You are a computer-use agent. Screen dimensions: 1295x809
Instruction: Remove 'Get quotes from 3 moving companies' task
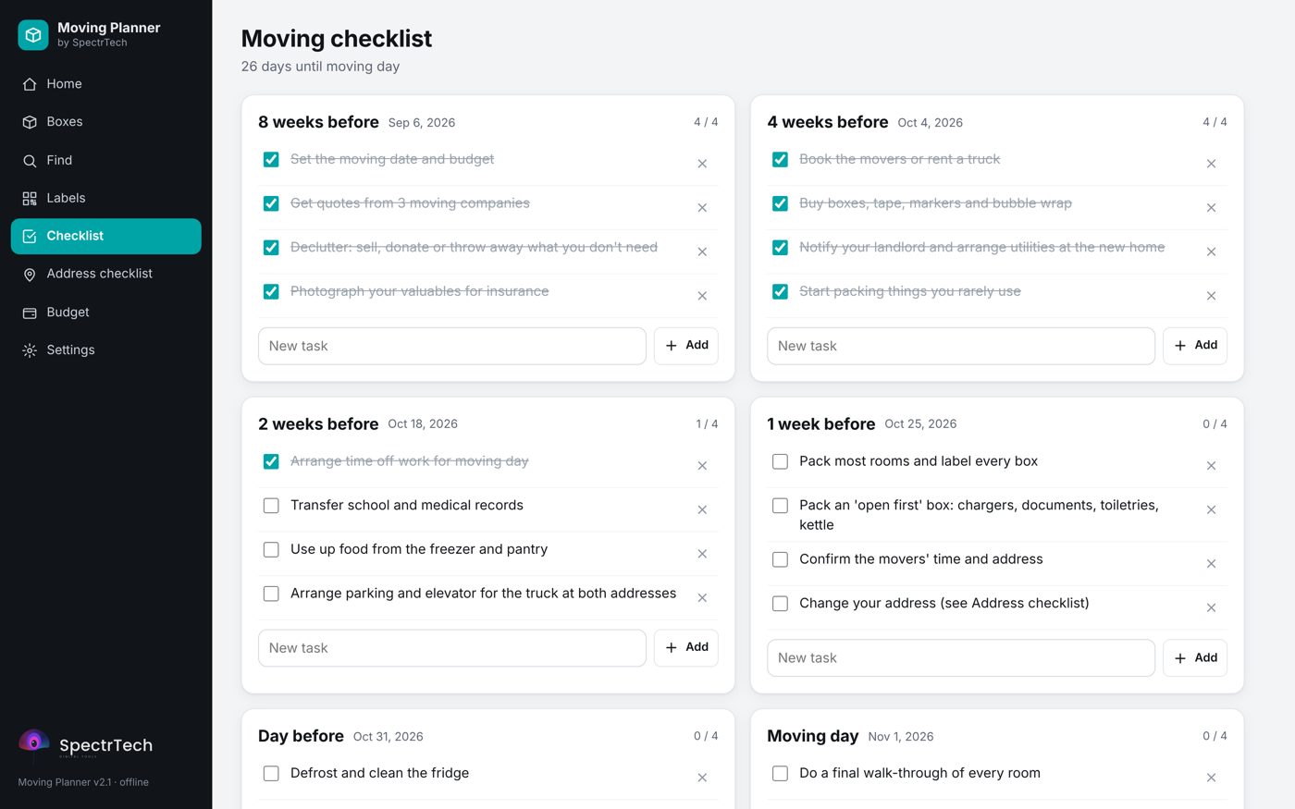tap(702, 208)
